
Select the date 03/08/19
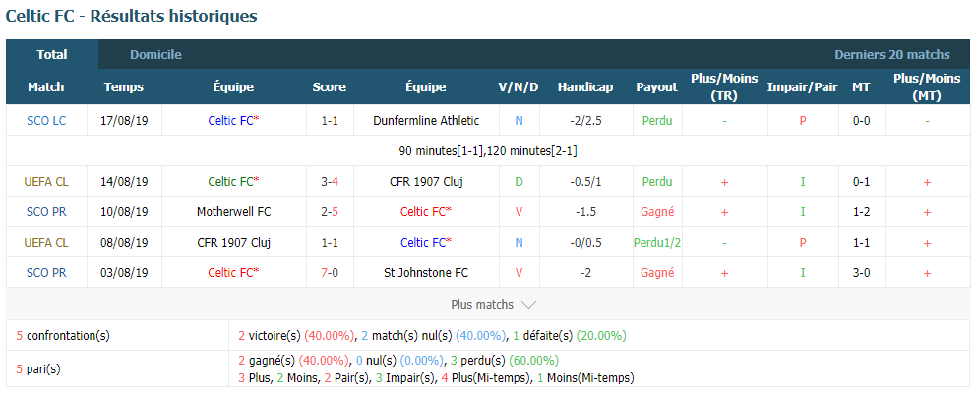pyautogui.click(x=124, y=273)
